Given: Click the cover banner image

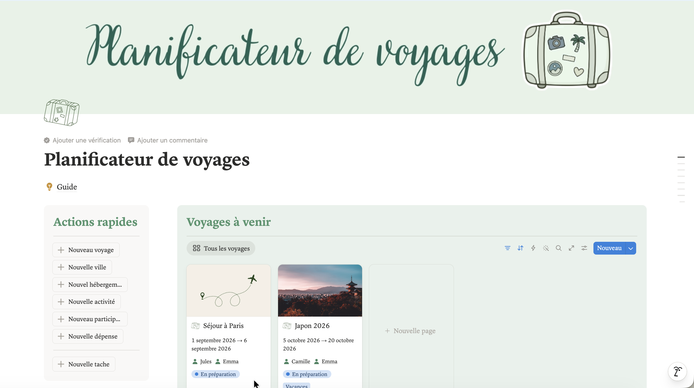Looking at the screenshot, I should point(347,57).
